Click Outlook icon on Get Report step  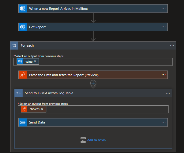(23, 27)
